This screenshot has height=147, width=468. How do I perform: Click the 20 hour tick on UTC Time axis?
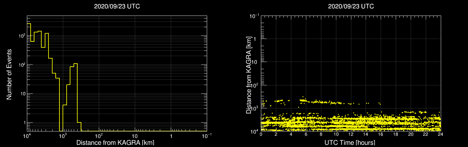(x=411, y=135)
